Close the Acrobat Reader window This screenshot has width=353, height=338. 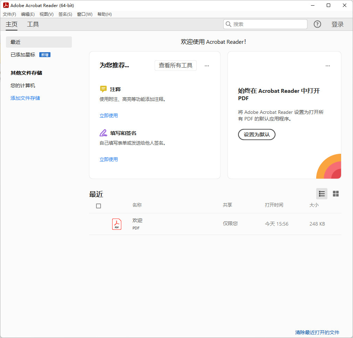(x=345, y=5)
